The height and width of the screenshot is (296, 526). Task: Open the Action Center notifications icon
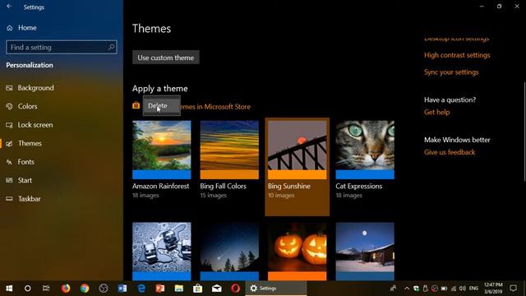pyautogui.click(x=513, y=289)
